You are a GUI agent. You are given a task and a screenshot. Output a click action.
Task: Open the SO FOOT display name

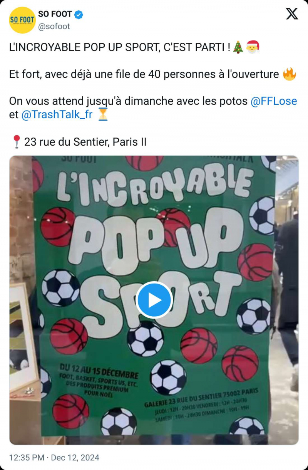click(55, 15)
